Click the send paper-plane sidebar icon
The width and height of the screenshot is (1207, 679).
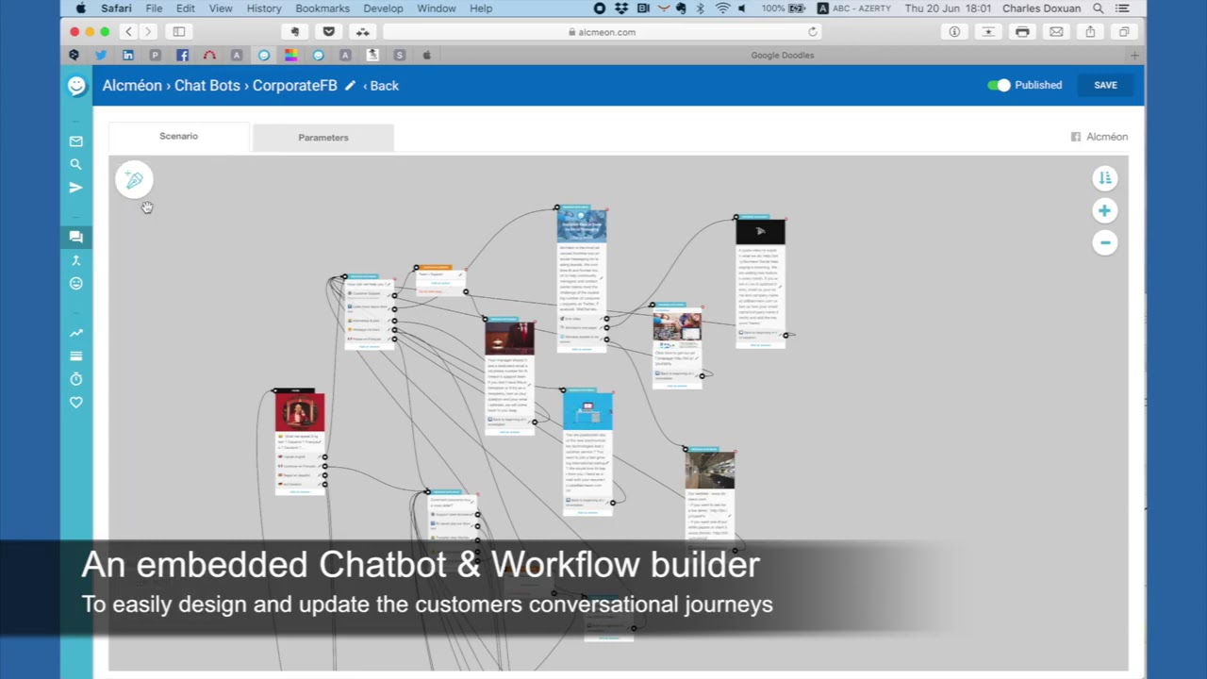point(76,188)
